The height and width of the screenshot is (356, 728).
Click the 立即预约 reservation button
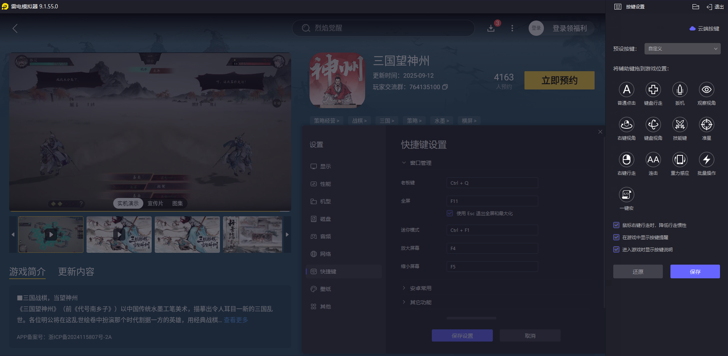click(559, 80)
